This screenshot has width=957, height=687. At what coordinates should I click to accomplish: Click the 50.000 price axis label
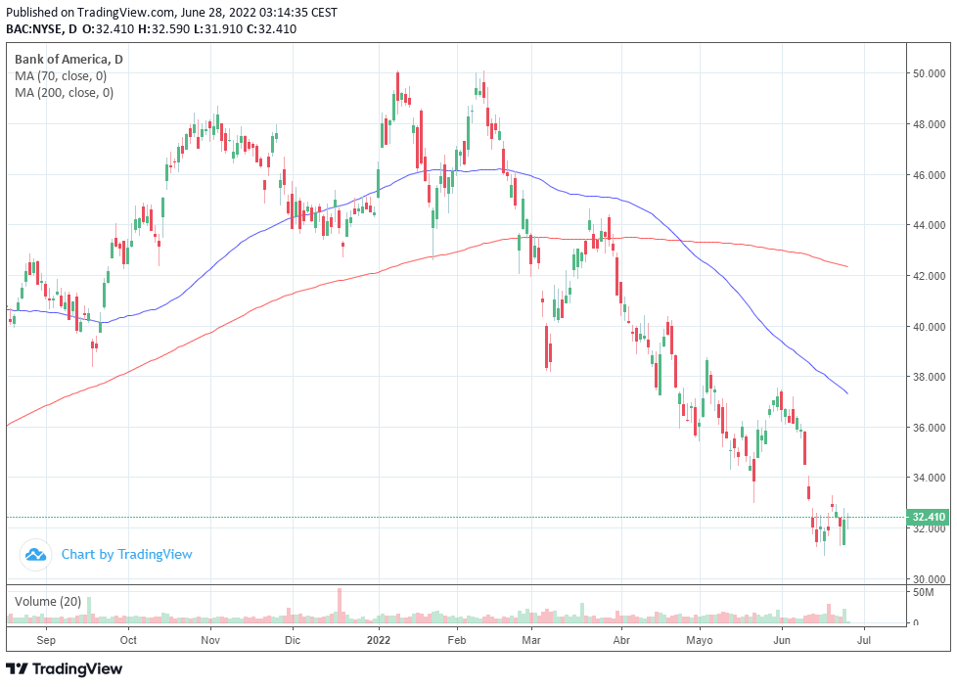click(929, 73)
